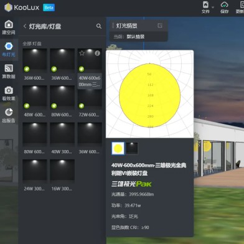The height and width of the screenshot is (244, 244).
Task: Collapse the 灯光情景 panel with its corner icon
Action: click(x=160, y=26)
